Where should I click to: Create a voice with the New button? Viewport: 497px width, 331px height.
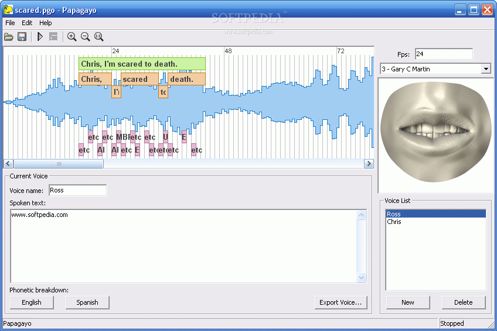[x=408, y=302]
